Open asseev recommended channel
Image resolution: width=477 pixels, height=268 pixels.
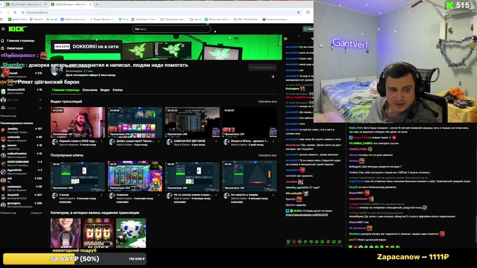coord(21,147)
